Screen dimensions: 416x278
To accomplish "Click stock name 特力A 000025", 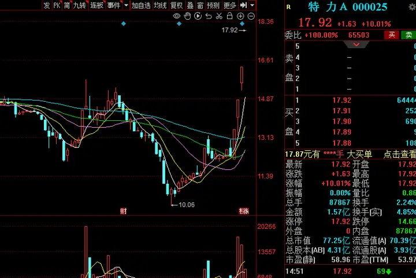I will tap(348, 7).
